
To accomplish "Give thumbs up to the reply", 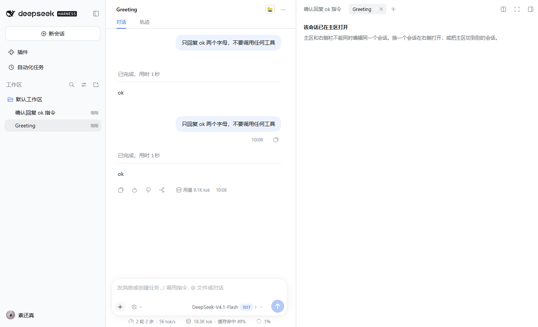I will pyautogui.click(x=134, y=190).
